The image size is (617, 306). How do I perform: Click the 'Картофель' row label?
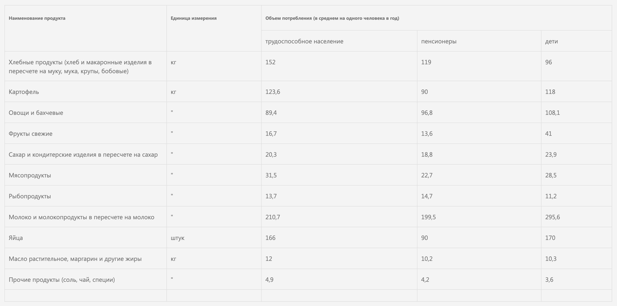[x=24, y=92]
